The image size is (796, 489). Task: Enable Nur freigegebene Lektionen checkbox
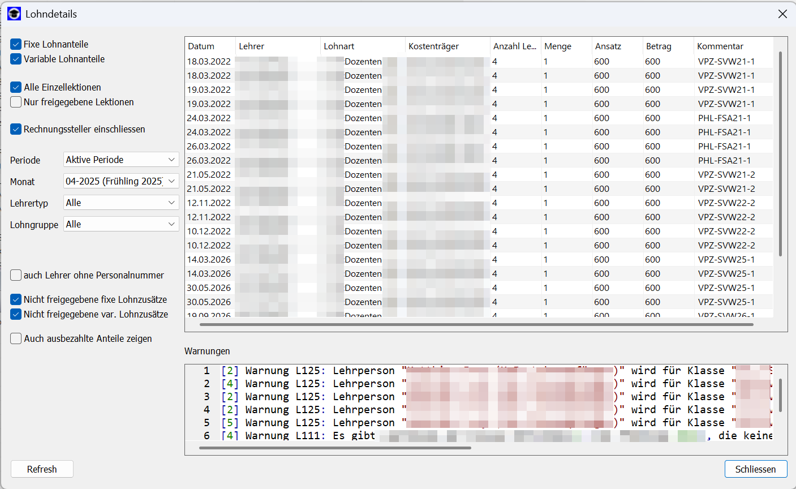tap(16, 102)
